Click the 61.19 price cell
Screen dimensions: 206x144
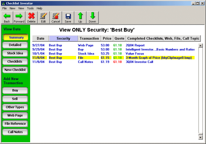pyautogui.click(x=105, y=62)
